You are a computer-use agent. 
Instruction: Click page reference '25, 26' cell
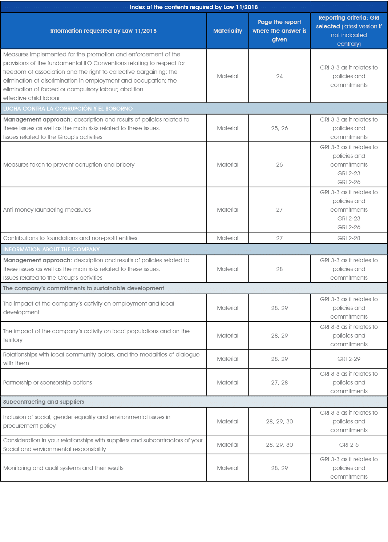(279, 128)
